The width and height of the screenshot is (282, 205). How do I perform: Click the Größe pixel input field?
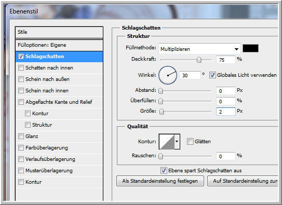226,112
